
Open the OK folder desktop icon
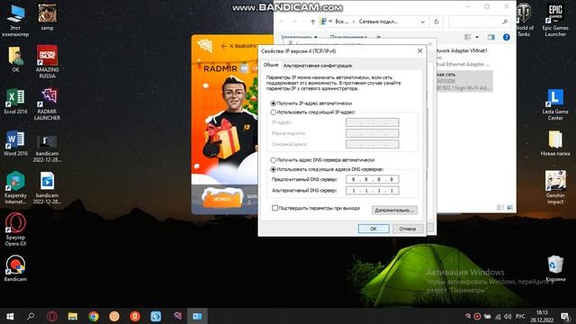pos(15,58)
